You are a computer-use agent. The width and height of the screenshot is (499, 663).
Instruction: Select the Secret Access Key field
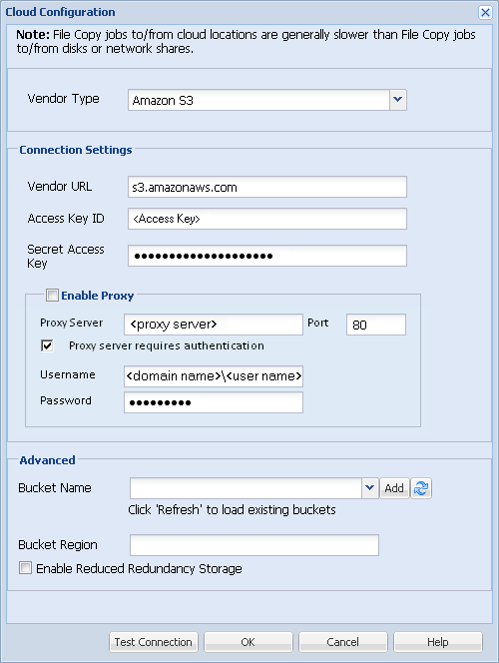click(x=267, y=256)
